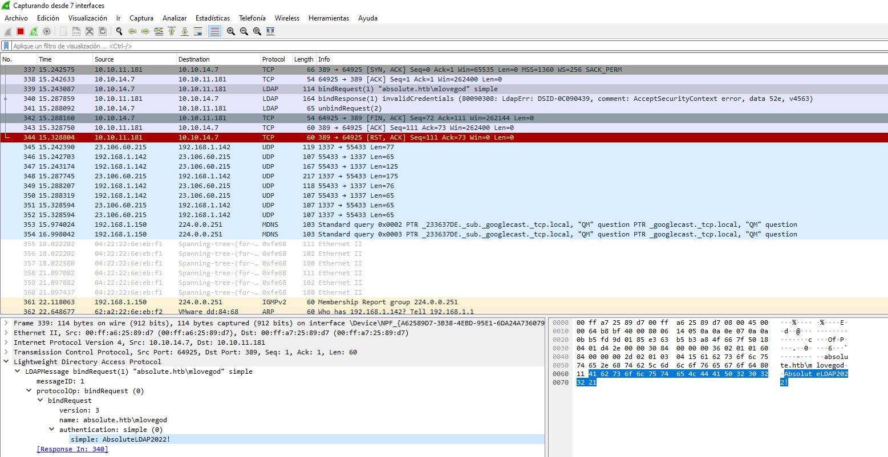888x457 pixels.
Task: Jump to the last packet
Action: pos(185,31)
